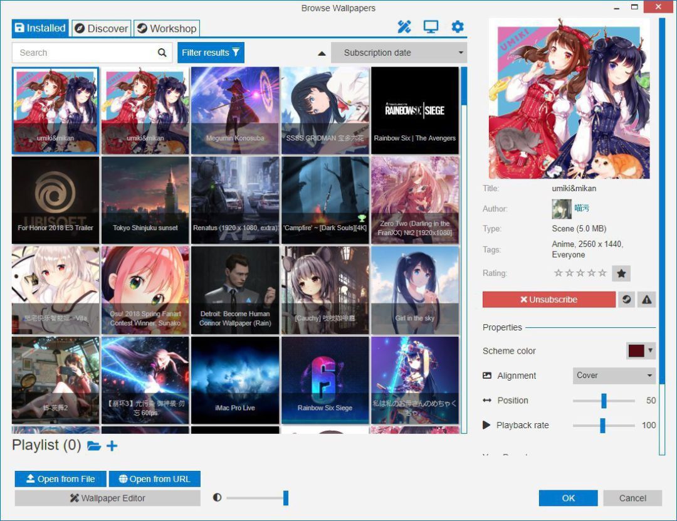
Task: Select the SSSS.GRIDMAN wallpaper thumbnail
Action: tap(325, 110)
